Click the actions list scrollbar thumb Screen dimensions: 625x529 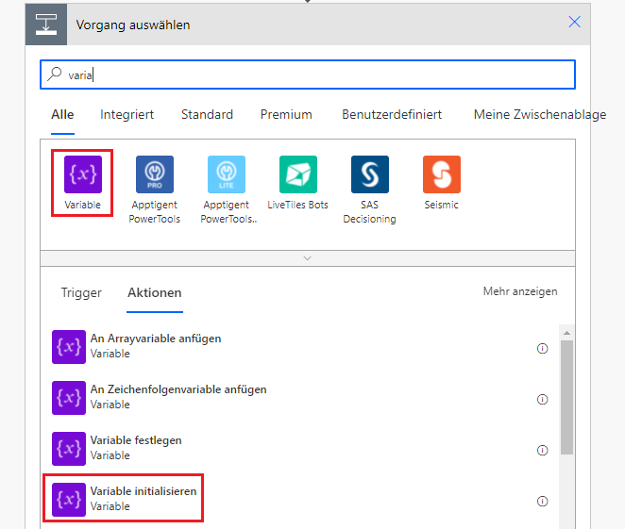pos(566,397)
